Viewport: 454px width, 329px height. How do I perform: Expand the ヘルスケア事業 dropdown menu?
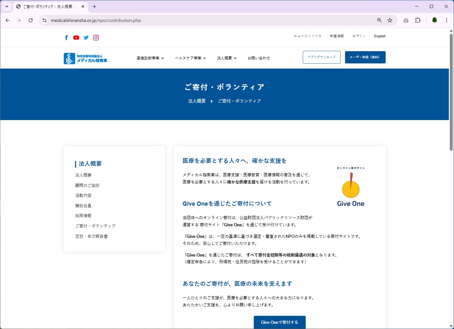click(x=190, y=58)
